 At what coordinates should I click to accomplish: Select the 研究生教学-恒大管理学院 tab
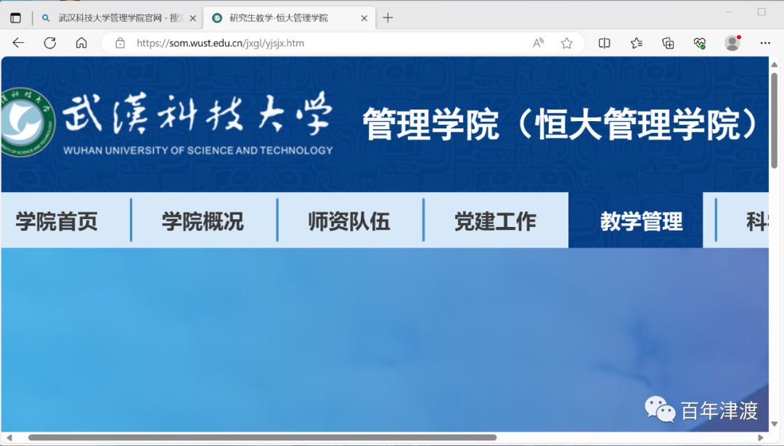(290, 18)
